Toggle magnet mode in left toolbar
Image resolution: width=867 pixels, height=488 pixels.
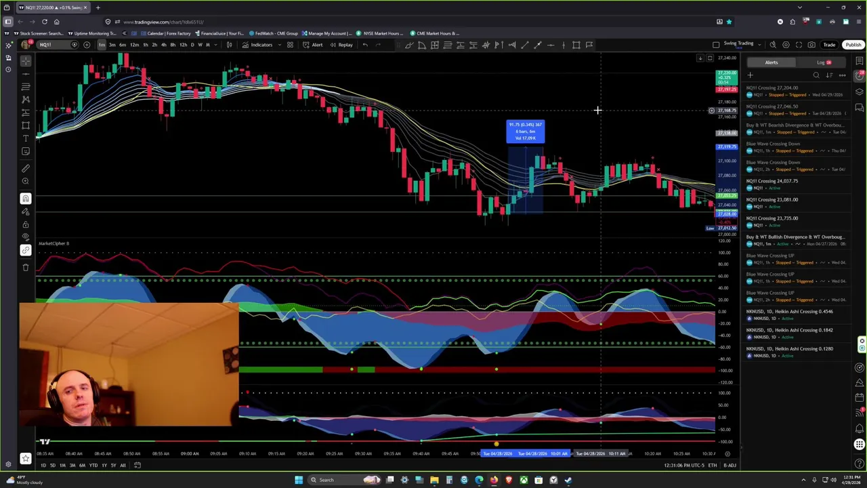point(26,199)
